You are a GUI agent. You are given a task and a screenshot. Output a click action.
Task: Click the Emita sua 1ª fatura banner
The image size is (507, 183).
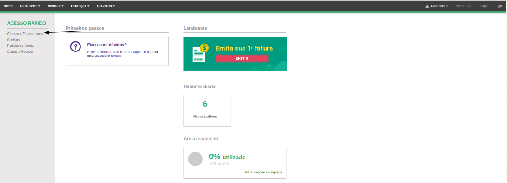pyautogui.click(x=235, y=53)
